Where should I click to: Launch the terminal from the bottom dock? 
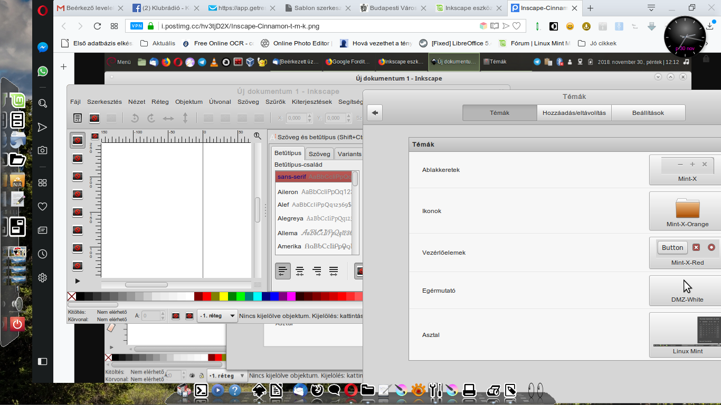[201, 390]
